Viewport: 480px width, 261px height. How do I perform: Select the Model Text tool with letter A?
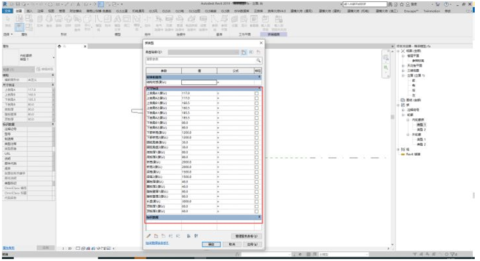tap(118, 22)
